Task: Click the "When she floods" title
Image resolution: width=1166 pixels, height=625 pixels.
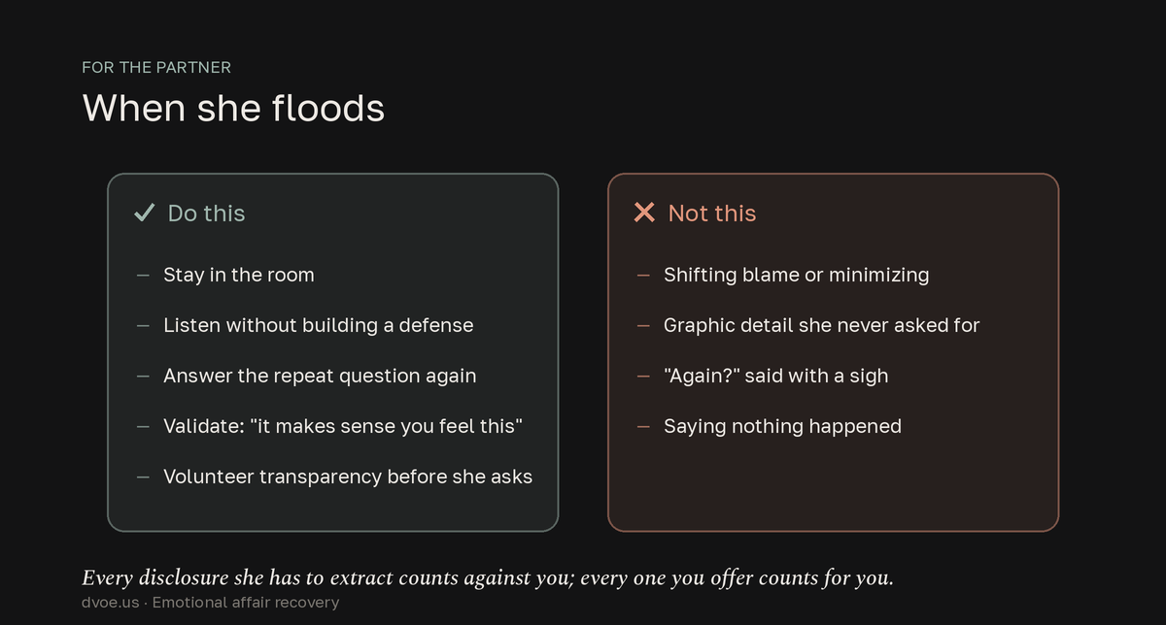Action: [233, 108]
